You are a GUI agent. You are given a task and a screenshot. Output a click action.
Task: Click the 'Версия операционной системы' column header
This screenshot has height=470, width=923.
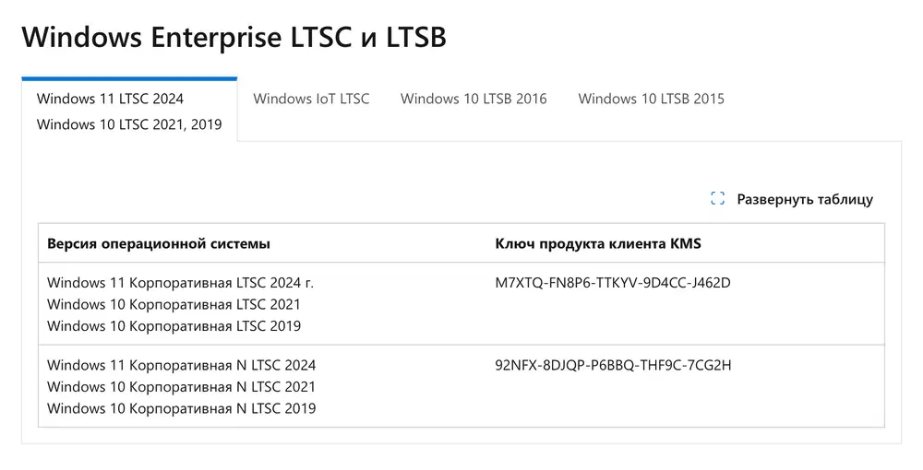click(159, 243)
